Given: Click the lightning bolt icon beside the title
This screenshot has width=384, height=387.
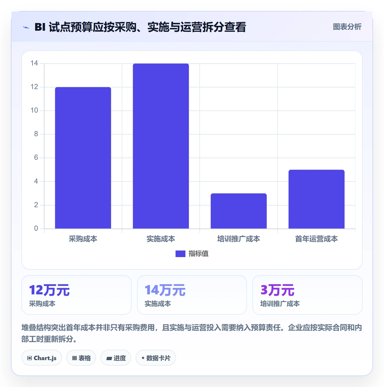Looking at the screenshot, I should coord(26,27).
